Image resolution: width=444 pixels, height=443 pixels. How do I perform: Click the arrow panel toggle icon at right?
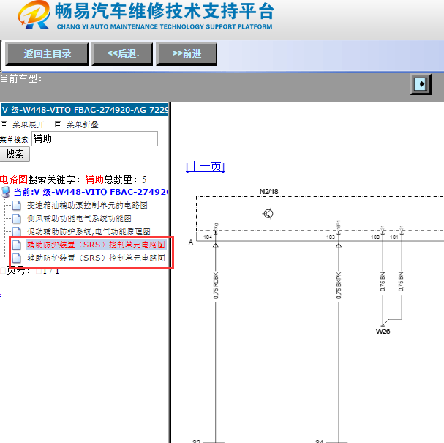tap(421, 84)
